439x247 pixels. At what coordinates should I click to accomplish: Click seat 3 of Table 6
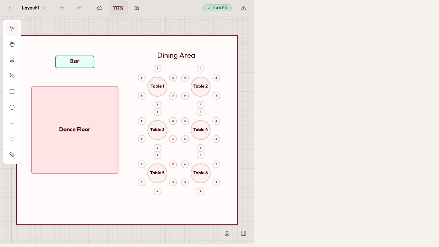click(216, 182)
